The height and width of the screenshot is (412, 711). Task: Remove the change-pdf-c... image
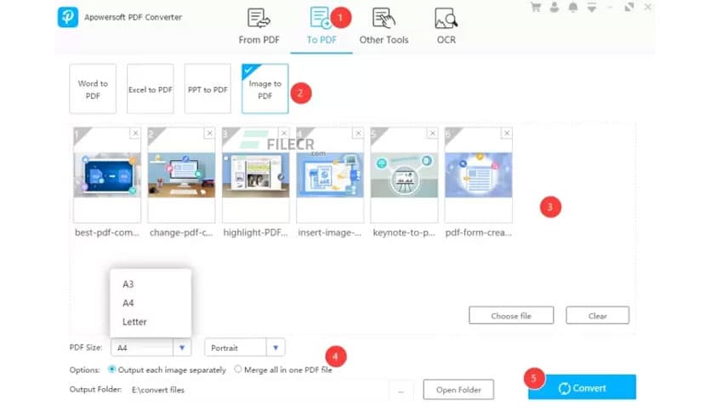(209, 133)
